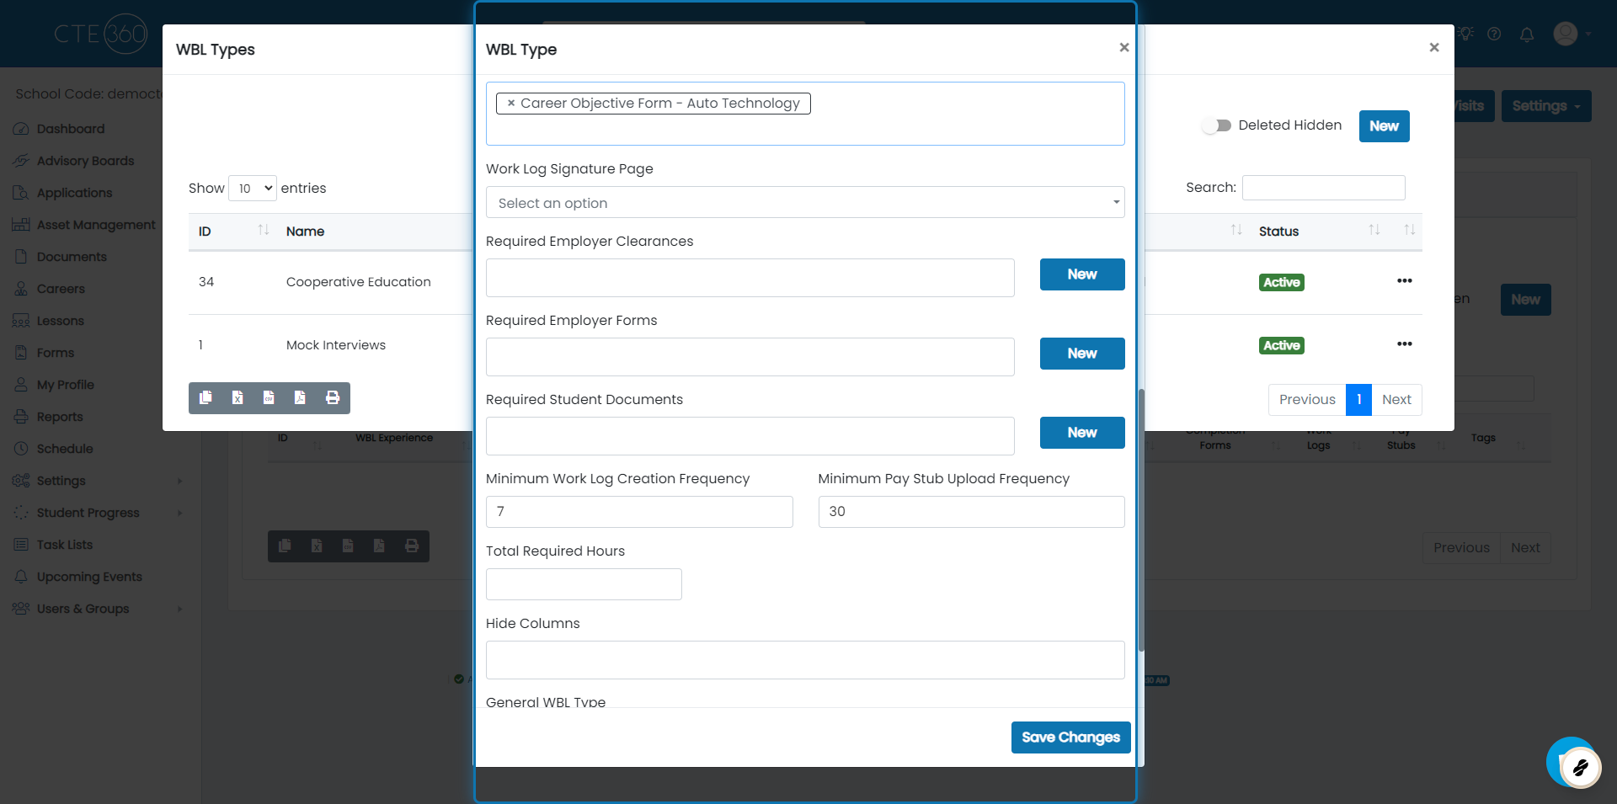Screen dimensions: 1617x804
Task: Open the Dashboard sidebar item
Action: (x=71, y=129)
